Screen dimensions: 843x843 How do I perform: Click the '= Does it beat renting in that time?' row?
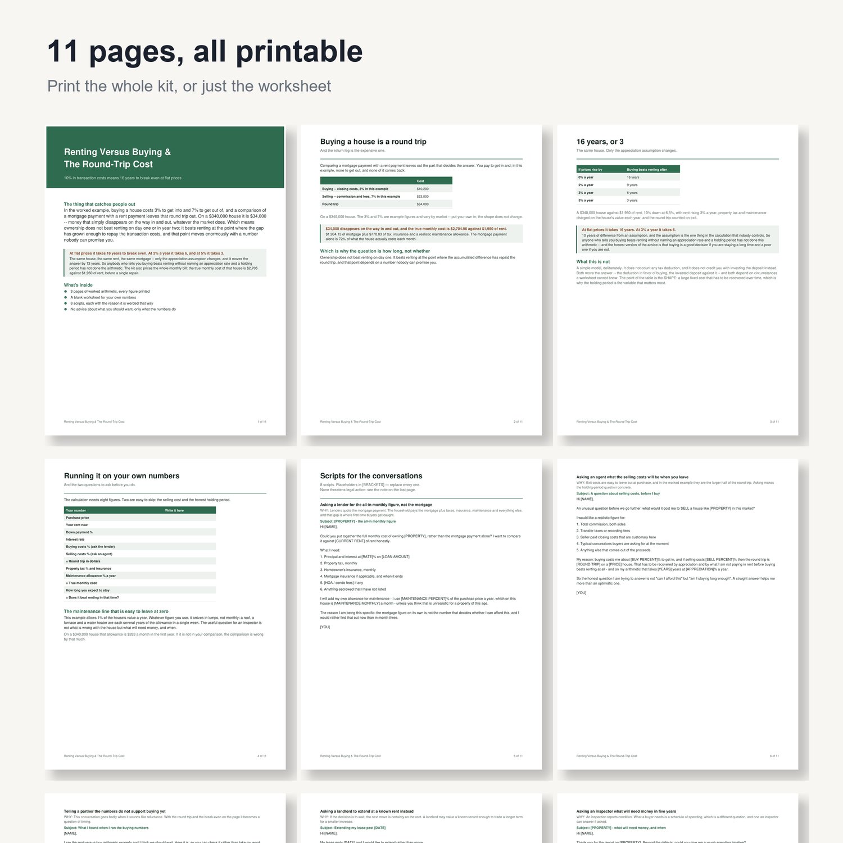[x=140, y=597]
